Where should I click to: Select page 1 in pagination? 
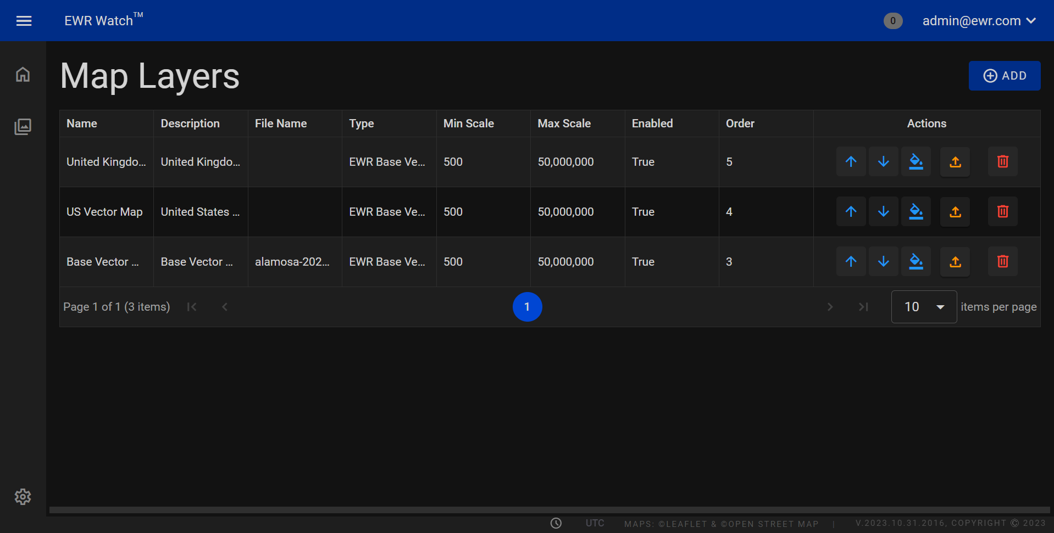pos(528,307)
